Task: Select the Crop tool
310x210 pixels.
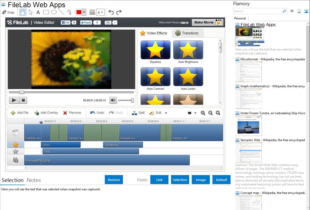Action: tap(8, 12)
